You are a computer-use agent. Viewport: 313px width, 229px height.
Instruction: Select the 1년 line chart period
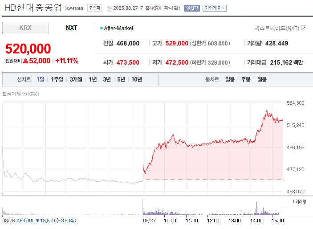pyautogui.click(x=93, y=80)
